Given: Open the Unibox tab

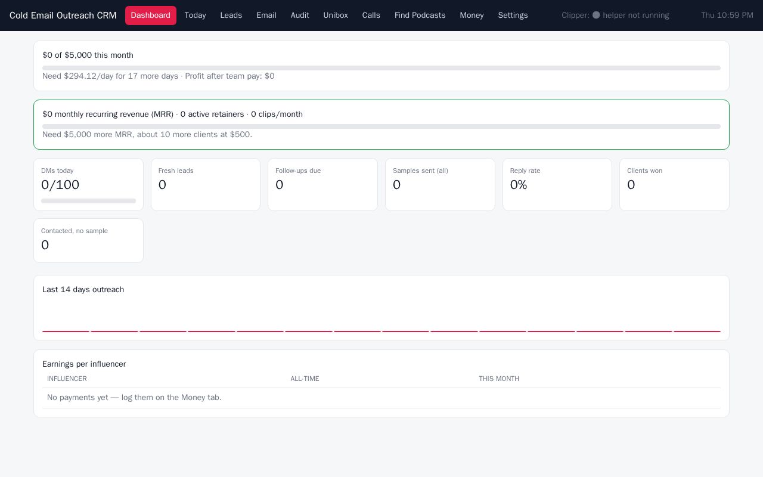Looking at the screenshot, I should point(336,16).
